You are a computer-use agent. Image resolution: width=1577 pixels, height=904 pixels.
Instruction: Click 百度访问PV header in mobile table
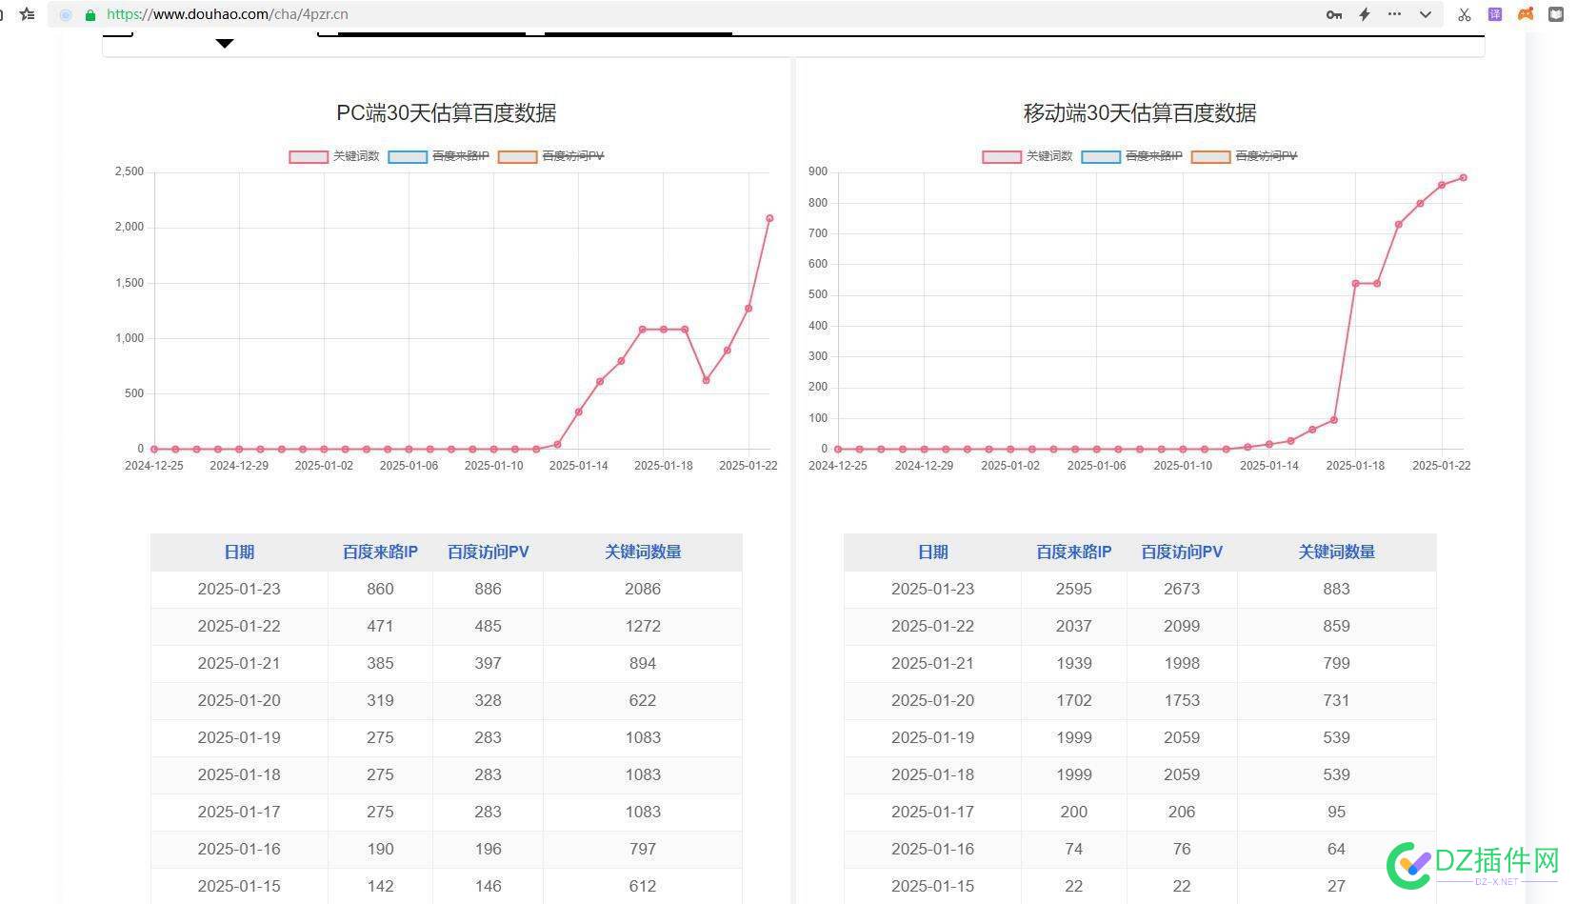pyautogui.click(x=1182, y=552)
